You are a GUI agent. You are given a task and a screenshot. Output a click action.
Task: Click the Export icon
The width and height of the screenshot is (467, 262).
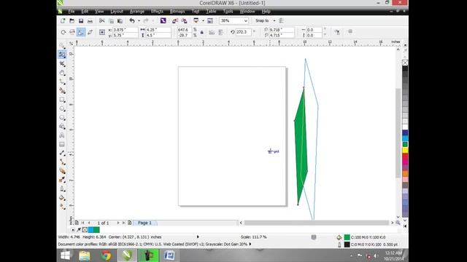point(185,21)
